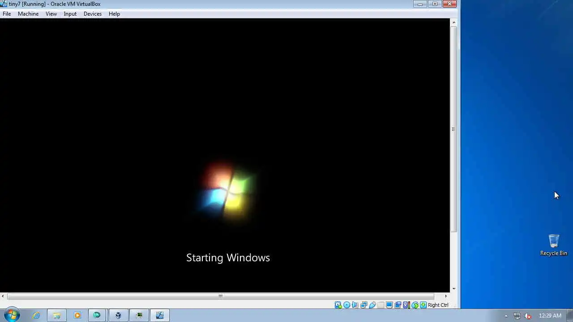Click the network adapters status icon
The height and width of the screenshot is (322, 573).
pyautogui.click(x=363, y=305)
